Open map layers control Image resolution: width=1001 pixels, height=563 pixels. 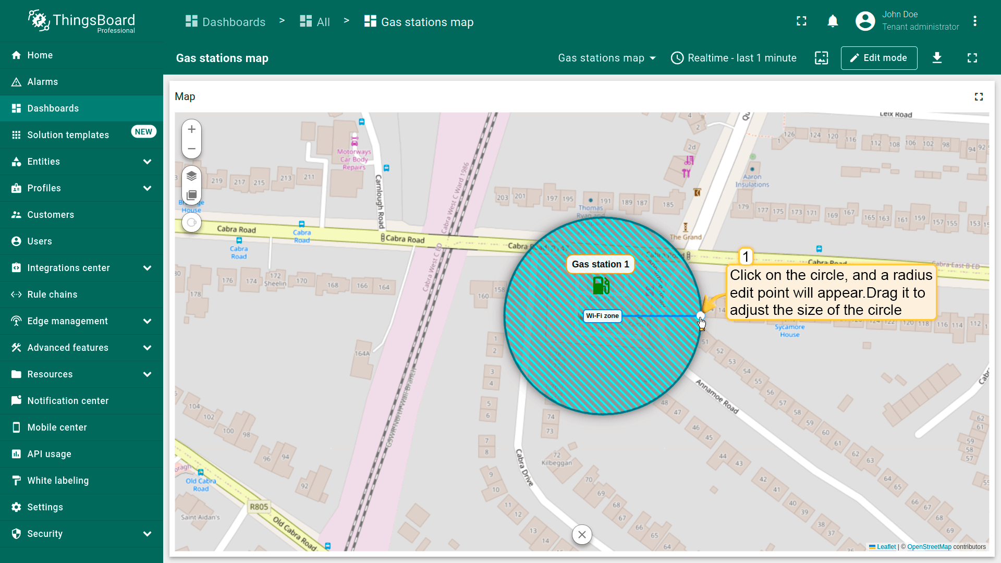pyautogui.click(x=191, y=176)
